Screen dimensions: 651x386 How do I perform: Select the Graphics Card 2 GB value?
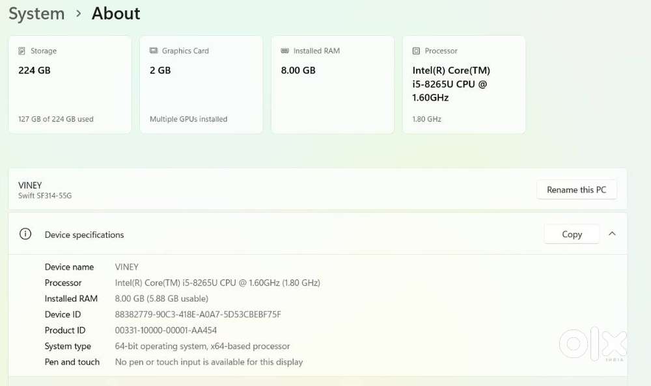click(x=160, y=70)
